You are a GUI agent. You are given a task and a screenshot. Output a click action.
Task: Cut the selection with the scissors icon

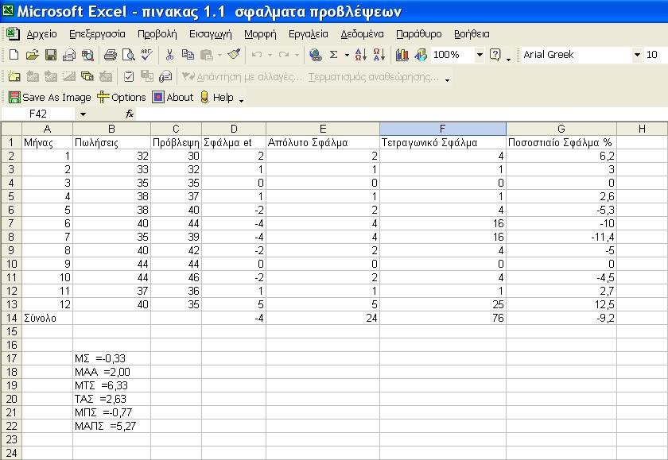click(169, 55)
